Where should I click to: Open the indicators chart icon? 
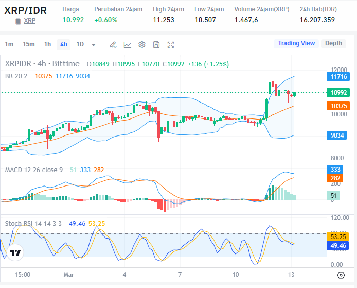127,45
